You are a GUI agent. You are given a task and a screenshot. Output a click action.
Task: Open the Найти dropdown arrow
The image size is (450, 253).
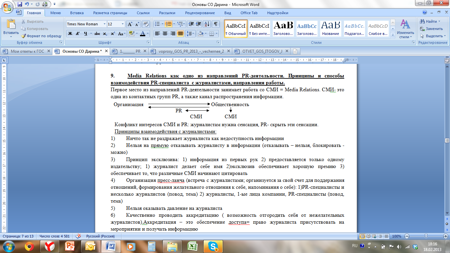439,21
